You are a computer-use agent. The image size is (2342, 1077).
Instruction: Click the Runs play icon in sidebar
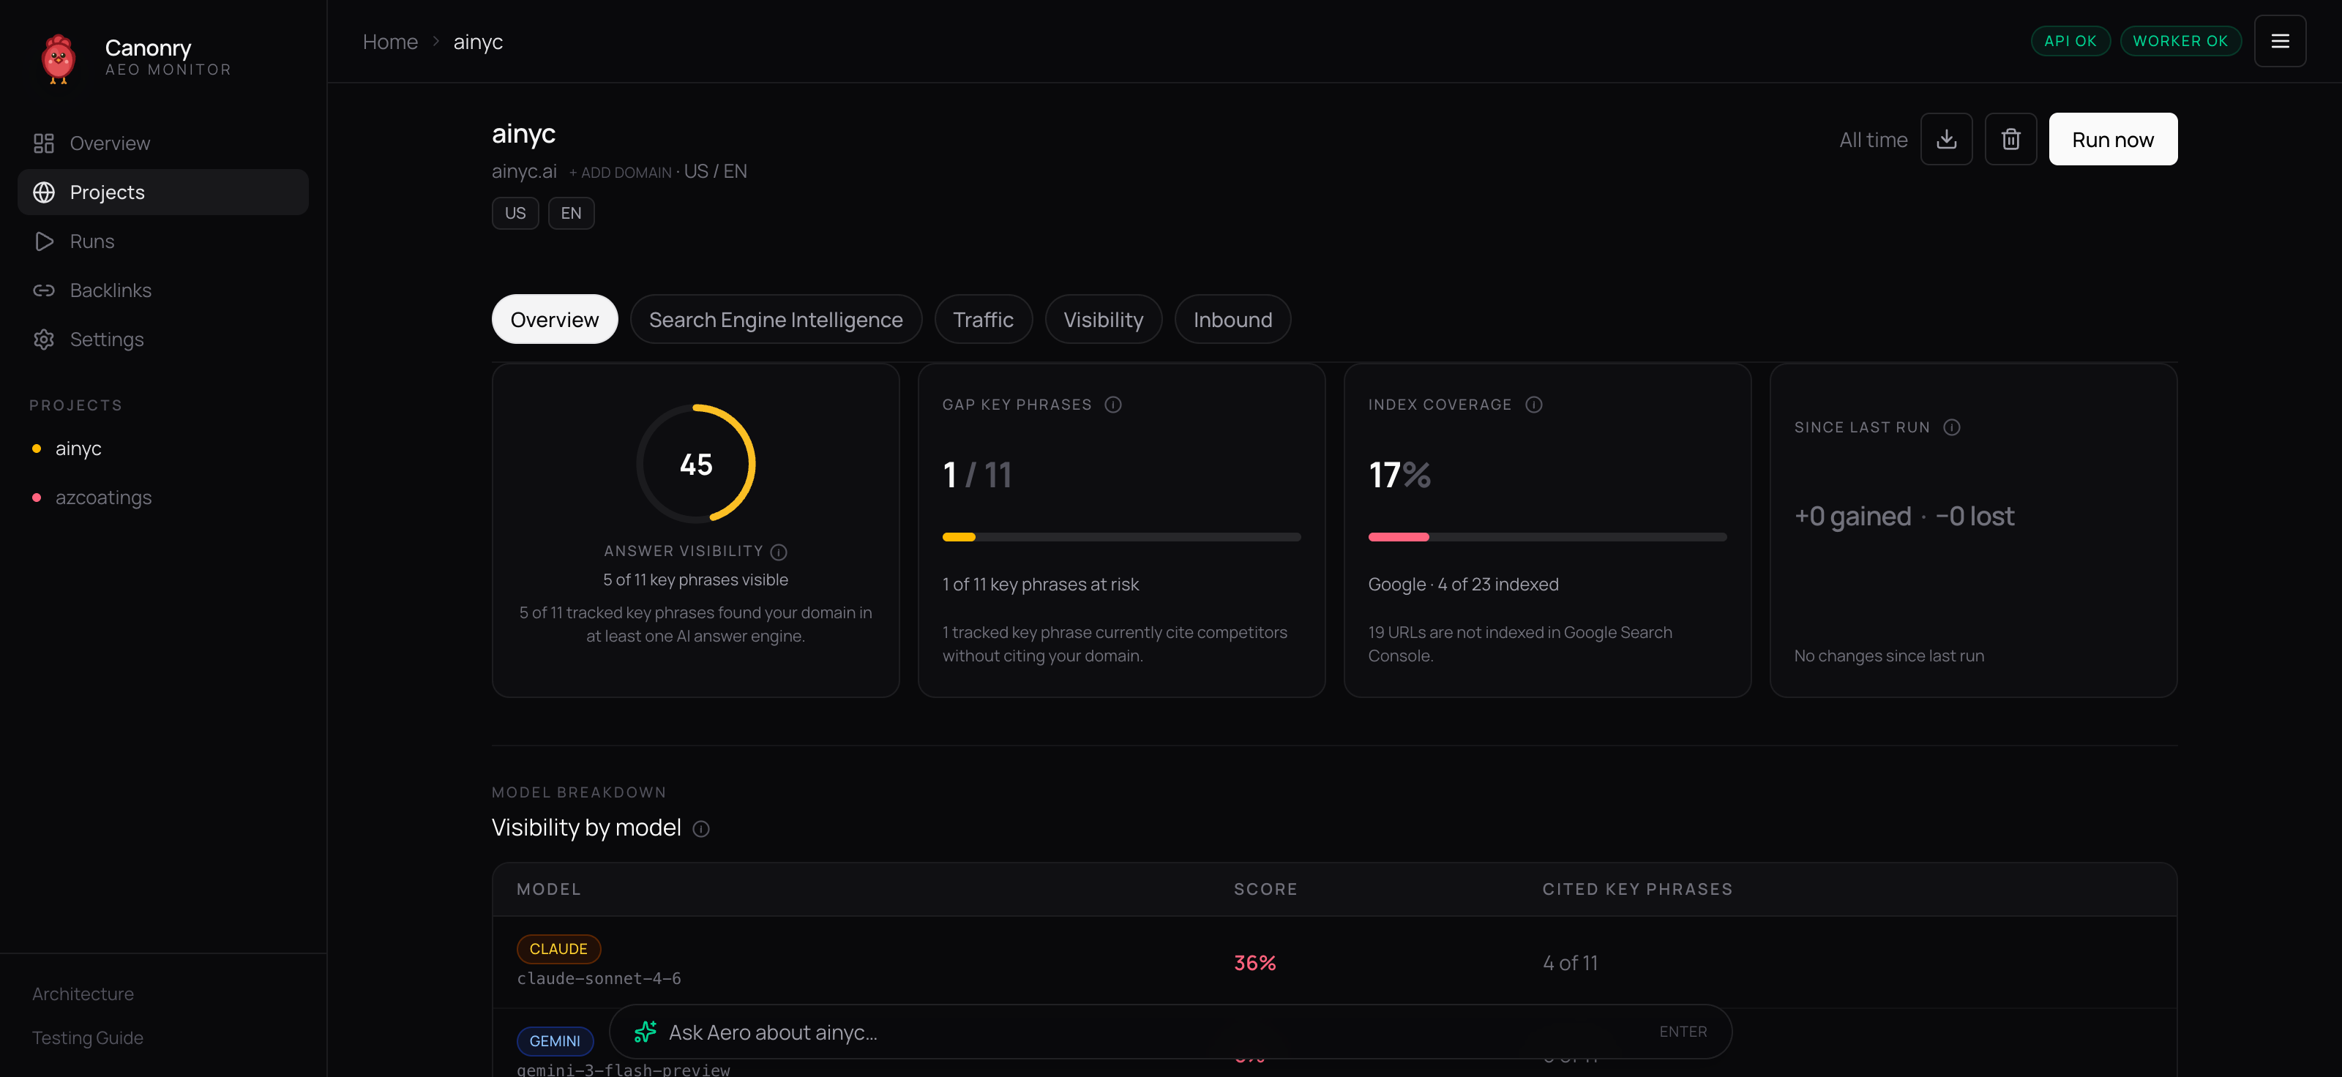[45, 241]
